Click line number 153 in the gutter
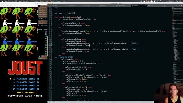Image resolution: width=183 pixels, height=103 pixels. pyautogui.click(x=51, y=45)
